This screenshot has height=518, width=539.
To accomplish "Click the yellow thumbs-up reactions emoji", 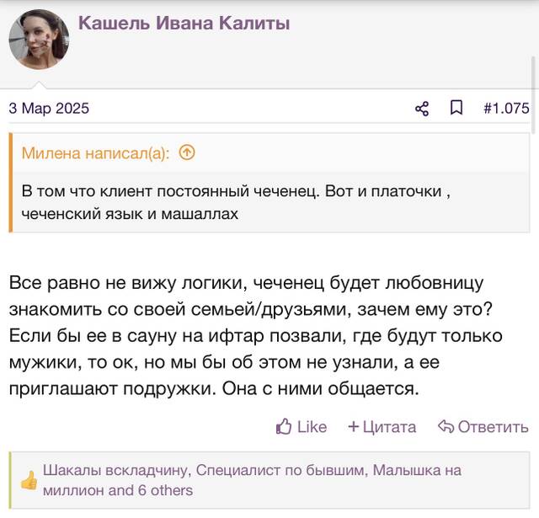I will [x=29, y=480].
